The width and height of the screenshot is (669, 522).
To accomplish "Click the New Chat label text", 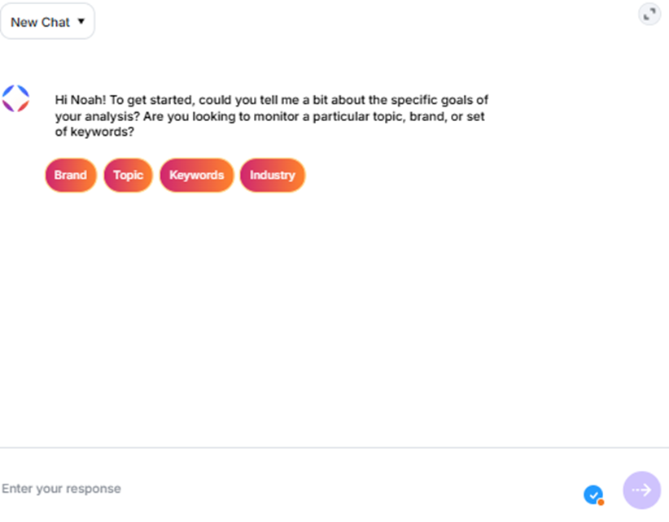I will pyautogui.click(x=40, y=22).
